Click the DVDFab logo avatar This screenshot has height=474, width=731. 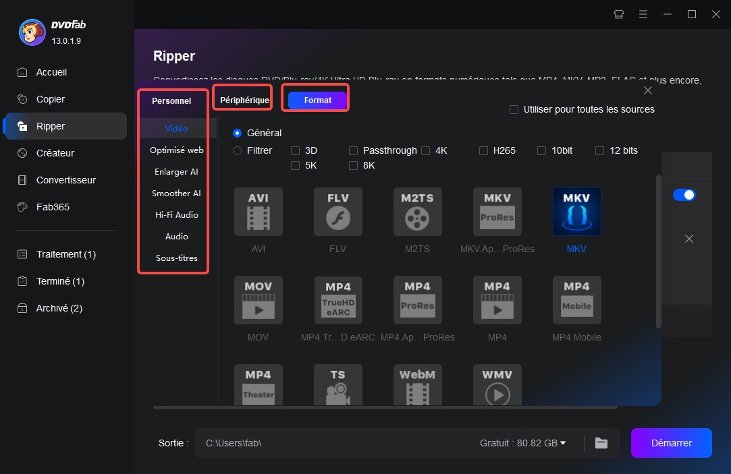32,32
